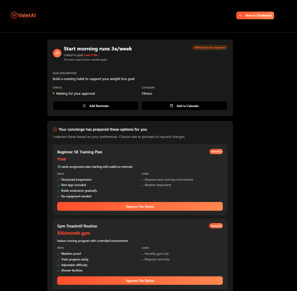Open the Lose 5 lbs goal link
The width and height of the screenshot is (297, 291).
(x=91, y=55)
